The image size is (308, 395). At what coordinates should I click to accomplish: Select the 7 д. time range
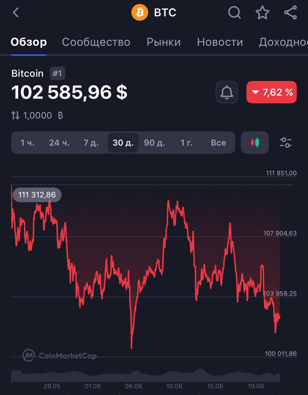coord(91,143)
